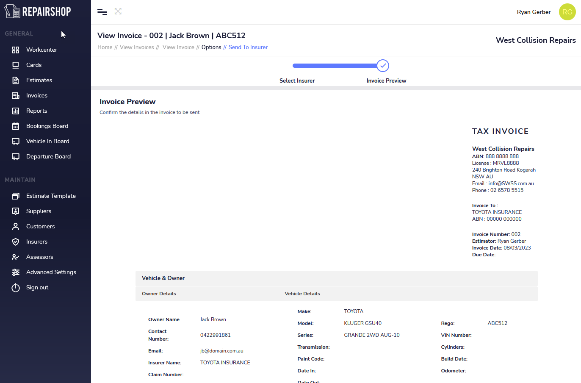Toggle the sidebar hamburger menu
This screenshot has width=581, height=383.
(102, 12)
